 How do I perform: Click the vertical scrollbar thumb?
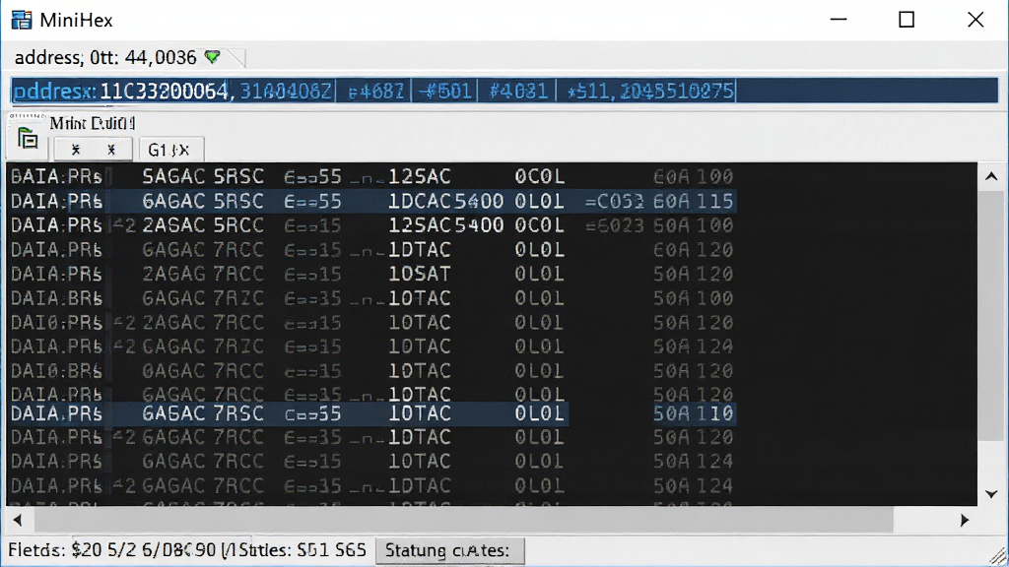click(991, 315)
